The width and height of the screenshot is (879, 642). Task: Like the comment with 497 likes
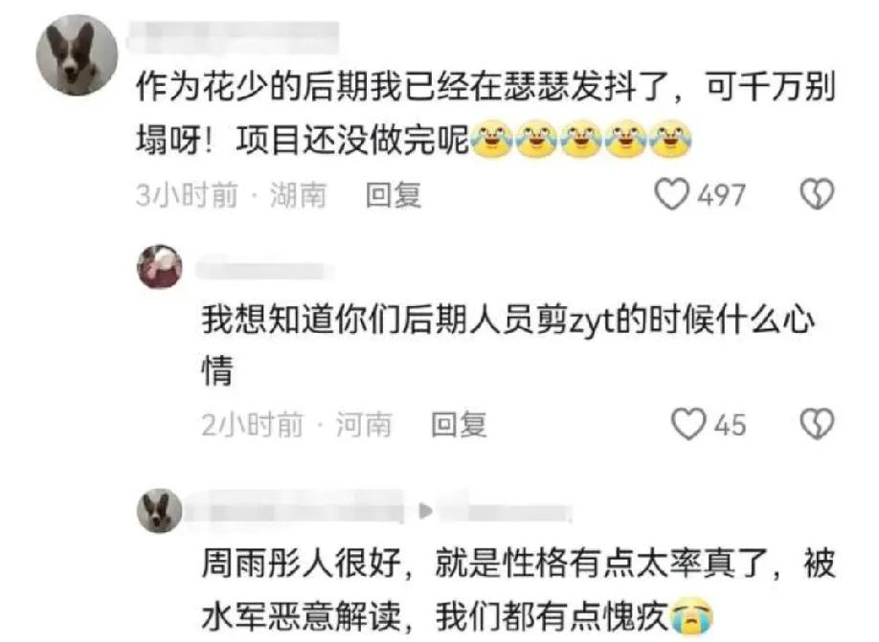click(671, 194)
